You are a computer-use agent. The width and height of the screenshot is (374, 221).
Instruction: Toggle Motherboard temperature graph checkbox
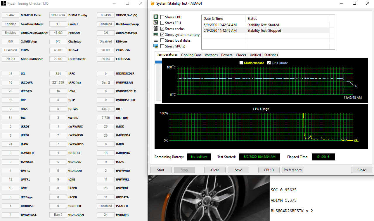coord(241,63)
